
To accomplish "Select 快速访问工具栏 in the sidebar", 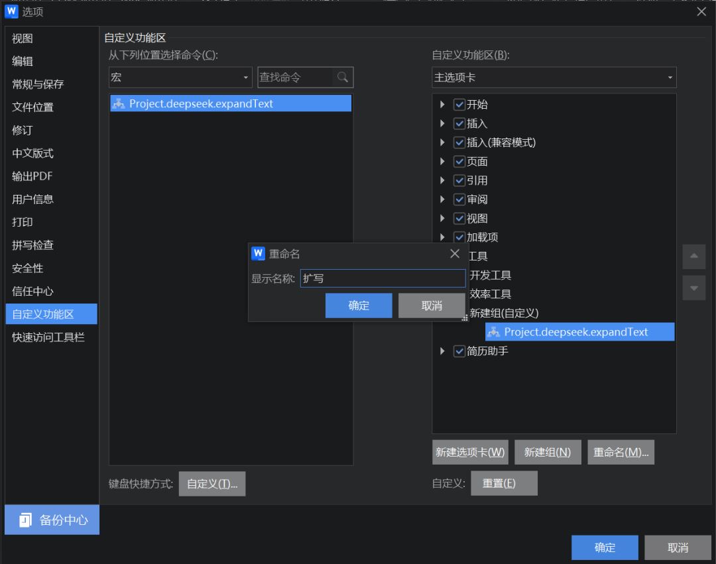I will point(48,337).
